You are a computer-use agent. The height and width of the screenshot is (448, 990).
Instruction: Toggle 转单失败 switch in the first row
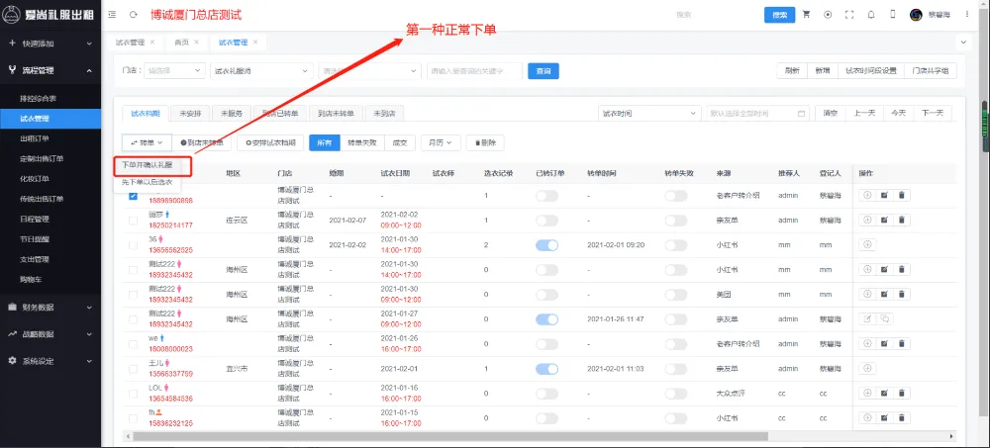click(675, 196)
